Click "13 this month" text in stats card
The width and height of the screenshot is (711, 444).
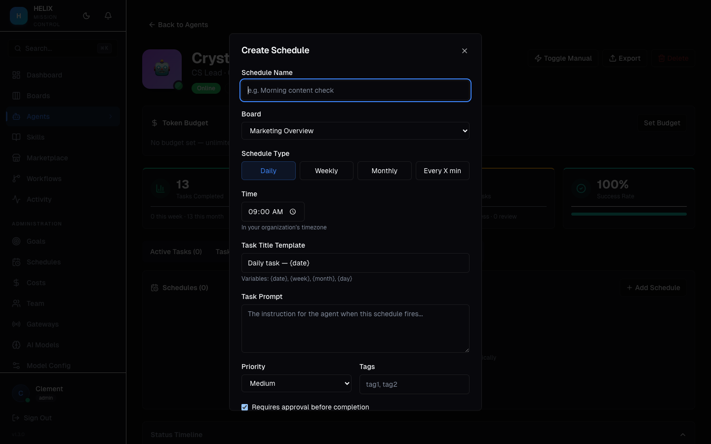tap(205, 217)
